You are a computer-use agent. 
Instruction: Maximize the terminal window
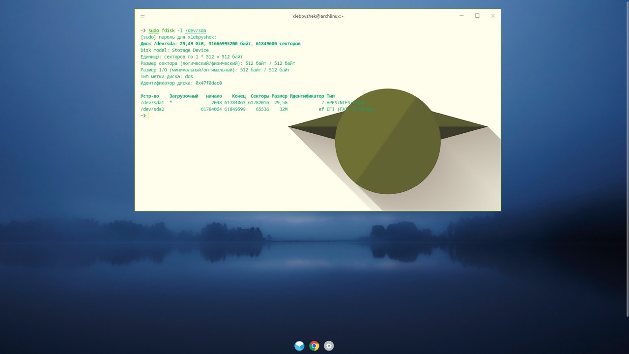click(x=477, y=16)
